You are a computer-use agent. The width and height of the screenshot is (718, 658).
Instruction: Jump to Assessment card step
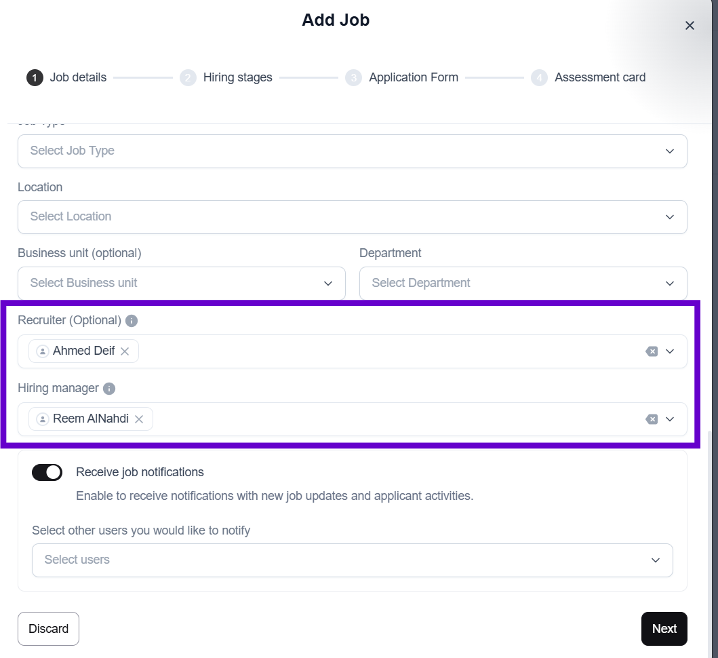pyautogui.click(x=599, y=77)
